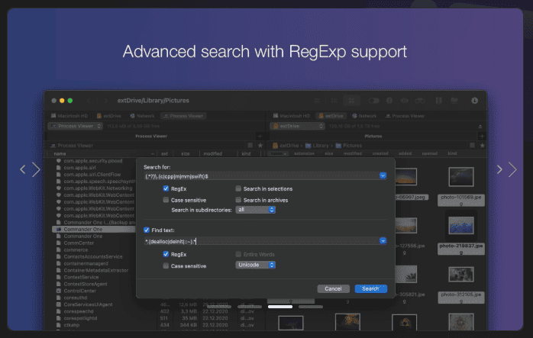Uncheck RegEx under Find text
Viewport: 533px width, 338px height.
click(166, 254)
